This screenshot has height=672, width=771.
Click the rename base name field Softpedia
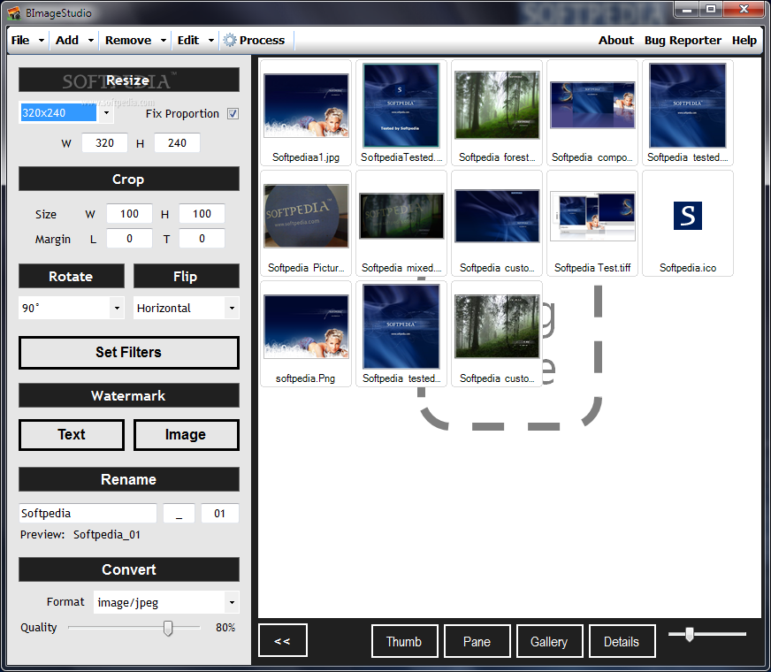click(x=88, y=513)
